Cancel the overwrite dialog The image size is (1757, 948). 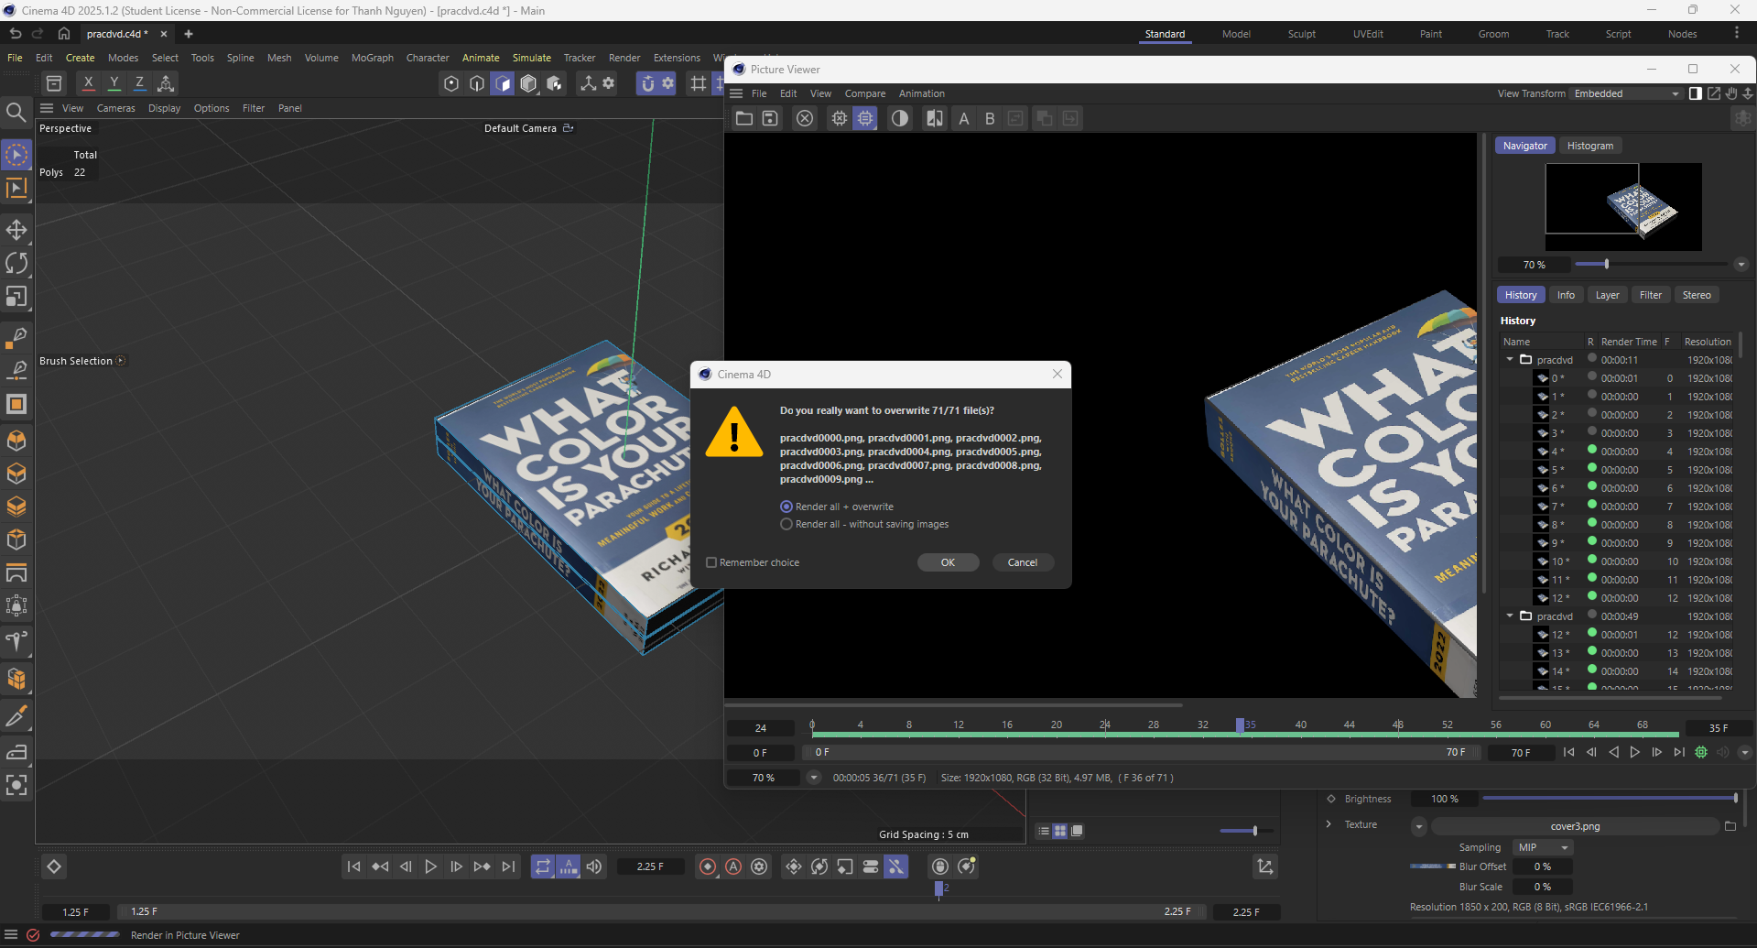pyautogui.click(x=1023, y=561)
